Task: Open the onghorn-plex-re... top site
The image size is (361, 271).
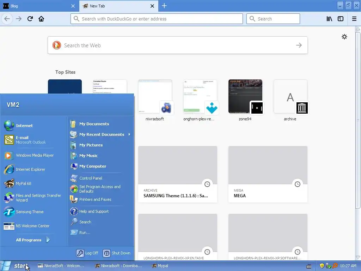Action: [200, 100]
